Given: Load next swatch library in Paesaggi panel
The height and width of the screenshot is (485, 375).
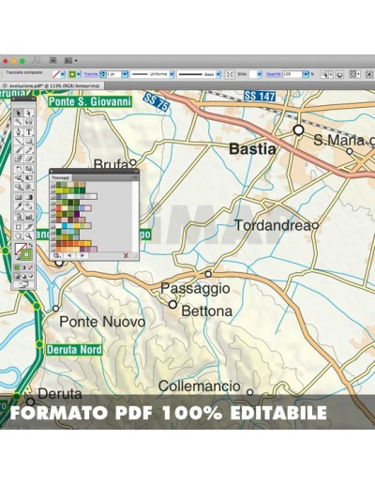Looking at the screenshot, I should coord(82,255).
